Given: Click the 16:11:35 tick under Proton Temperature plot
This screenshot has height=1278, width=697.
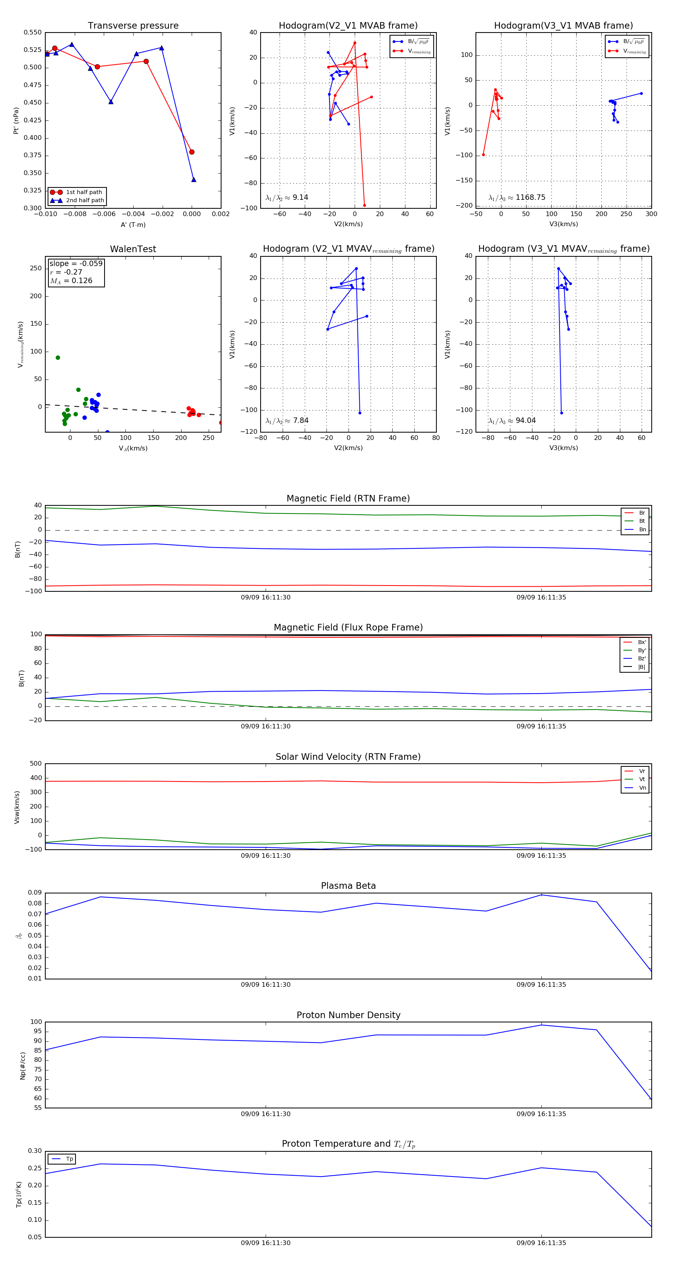Looking at the screenshot, I should 541,1243.
